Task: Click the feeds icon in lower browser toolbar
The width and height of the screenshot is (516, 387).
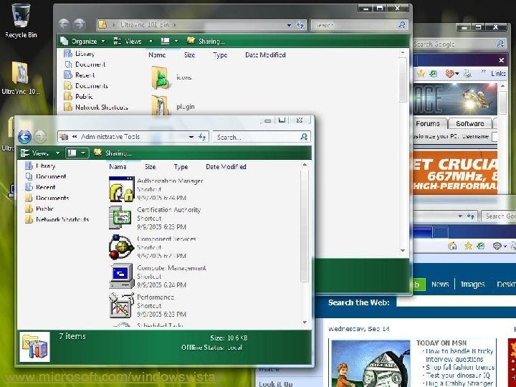Action: [497, 246]
